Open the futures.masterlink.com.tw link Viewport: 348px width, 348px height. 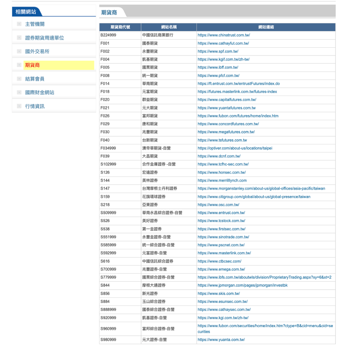coord(237,92)
